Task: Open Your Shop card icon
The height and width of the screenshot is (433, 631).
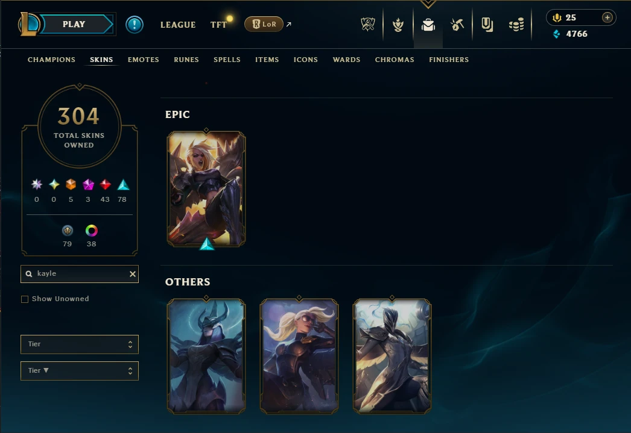Action: point(487,25)
